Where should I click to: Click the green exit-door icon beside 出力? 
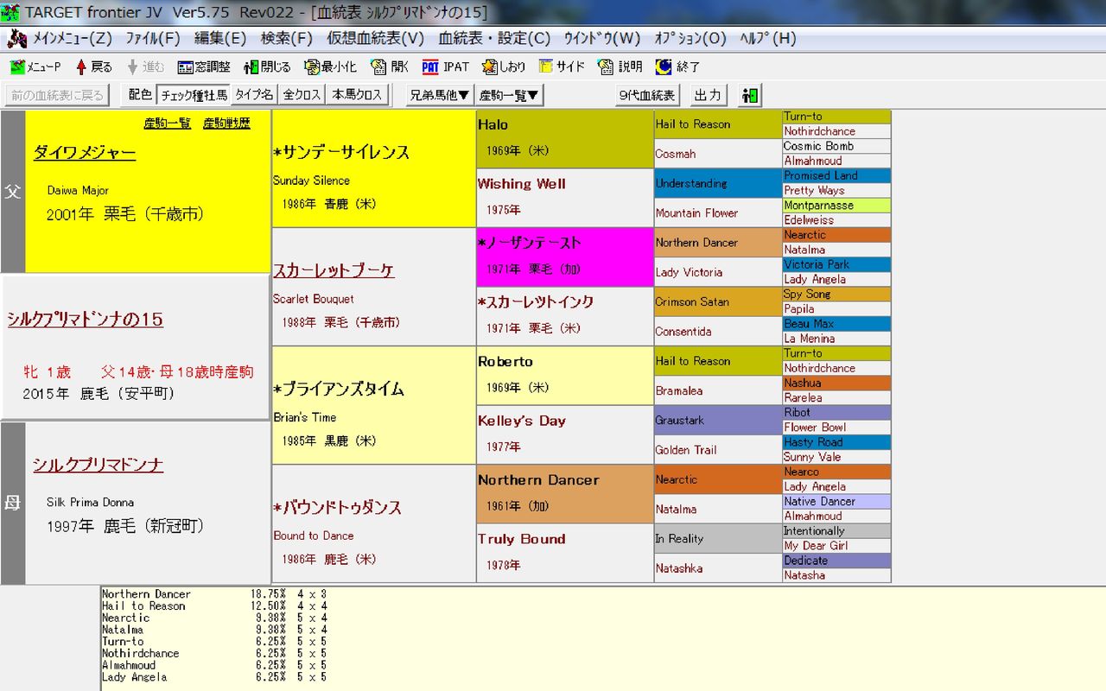[750, 95]
